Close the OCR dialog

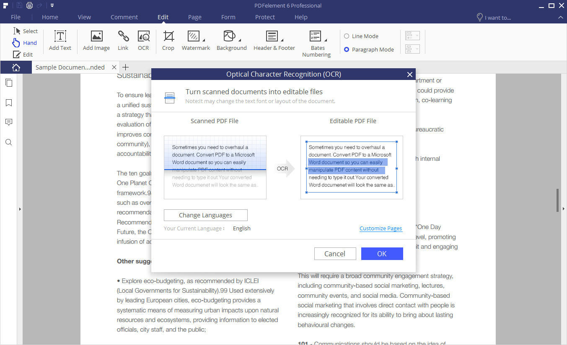(x=410, y=75)
